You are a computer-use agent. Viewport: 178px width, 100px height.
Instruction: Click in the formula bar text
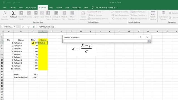coord(46,27)
